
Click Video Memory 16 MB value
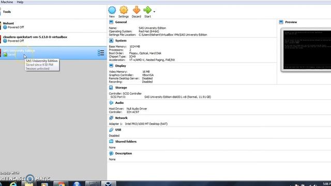[x=146, y=72]
